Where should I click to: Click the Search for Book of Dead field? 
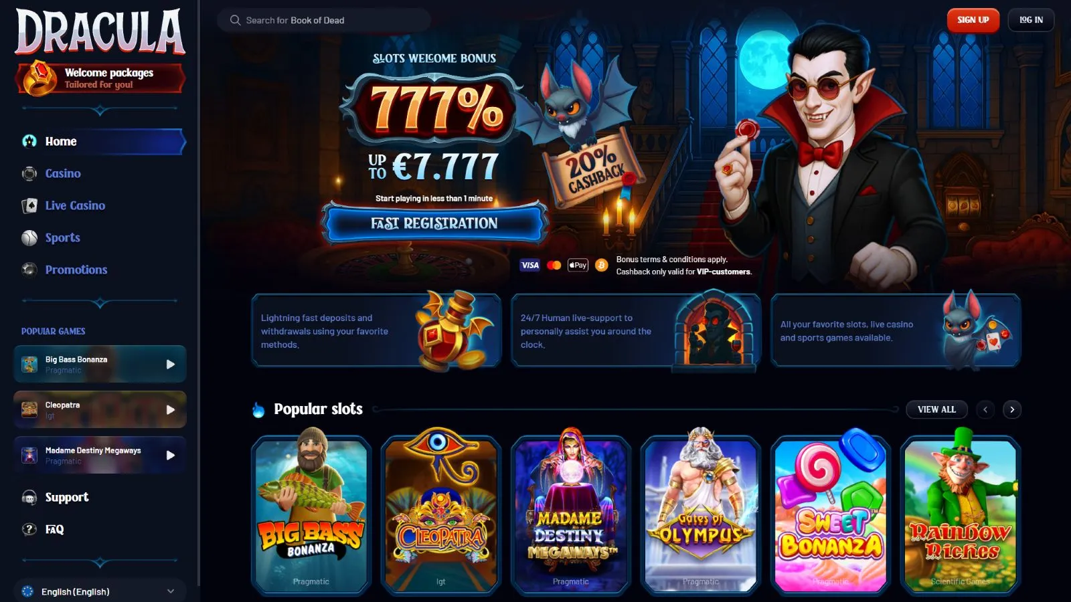tap(324, 20)
